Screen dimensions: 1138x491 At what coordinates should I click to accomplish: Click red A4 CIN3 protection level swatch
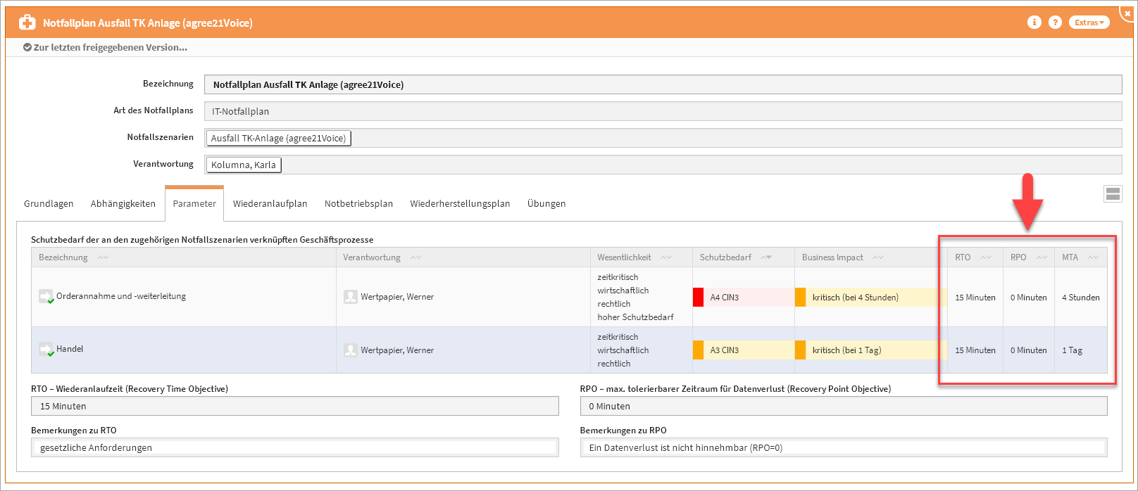pos(698,298)
